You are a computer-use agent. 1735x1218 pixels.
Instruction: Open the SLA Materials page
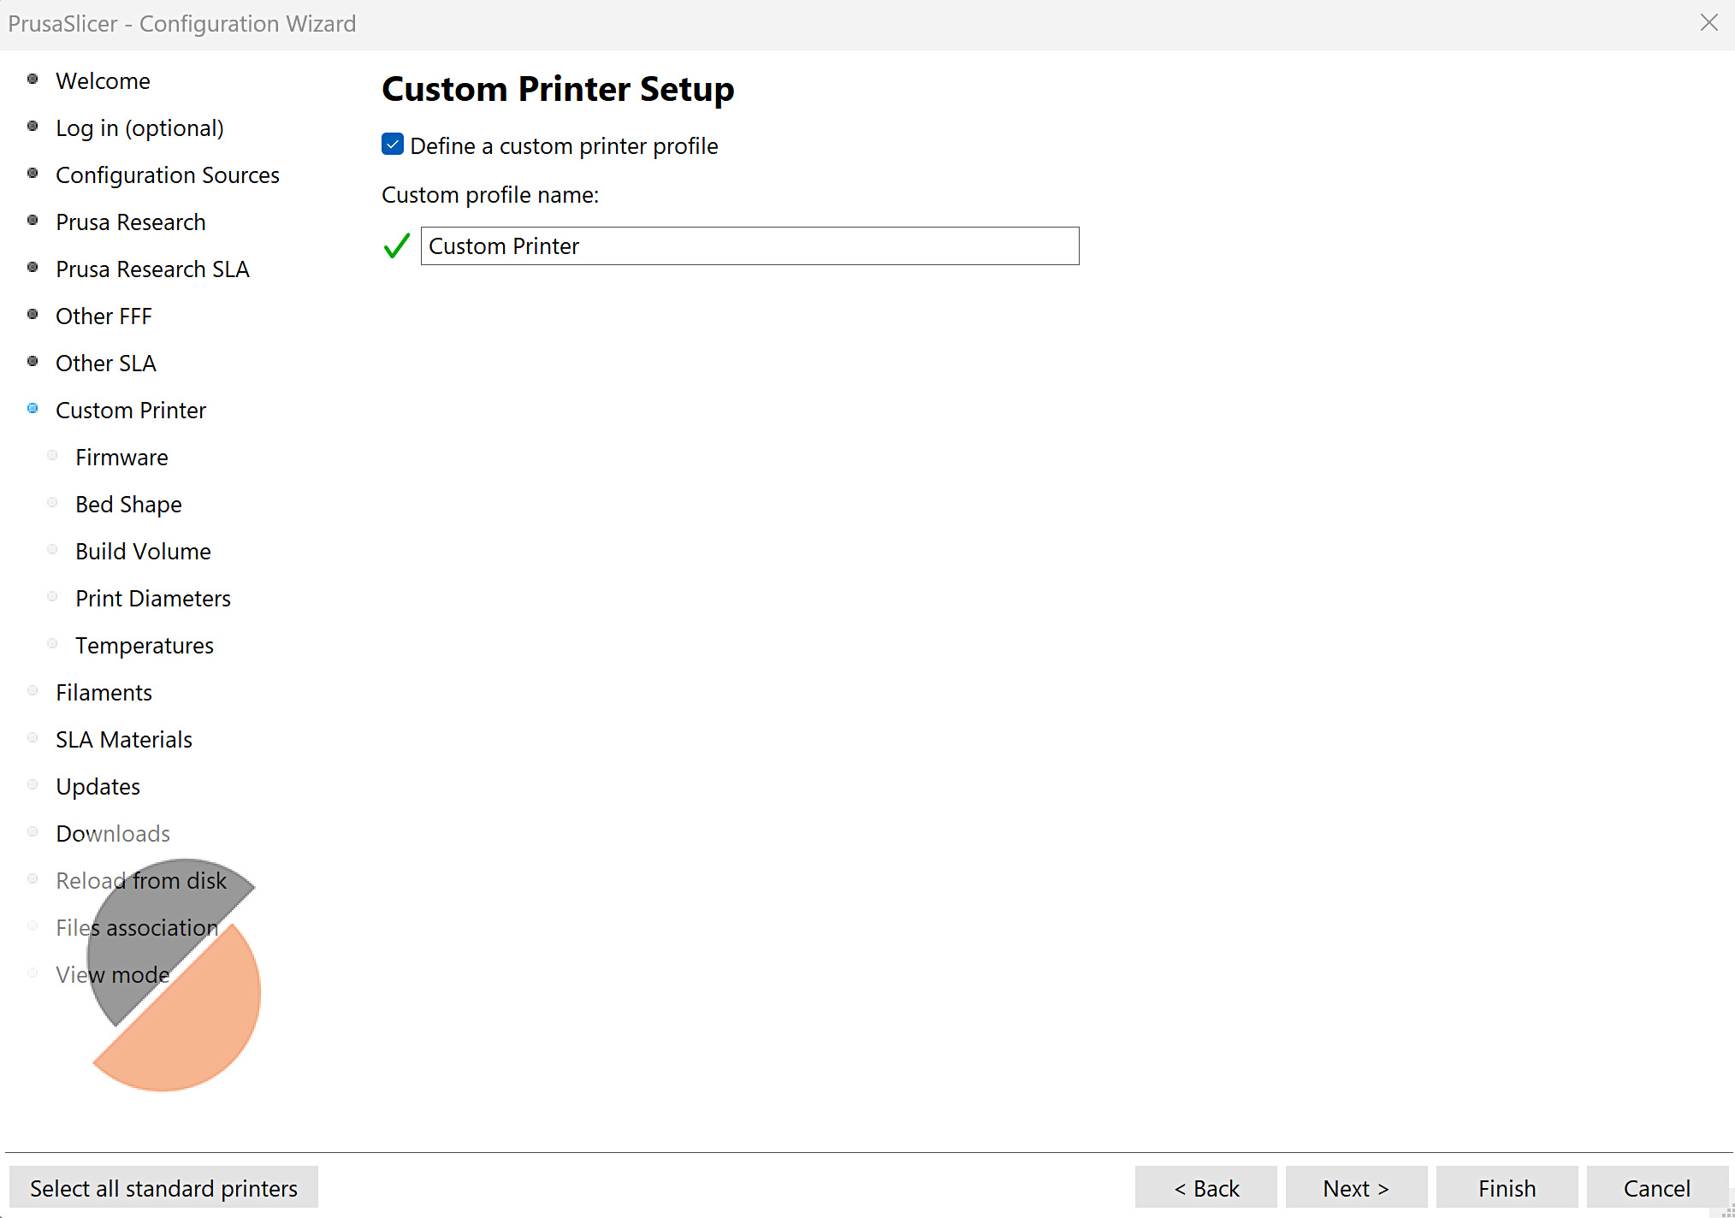pyautogui.click(x=124, y=740)
